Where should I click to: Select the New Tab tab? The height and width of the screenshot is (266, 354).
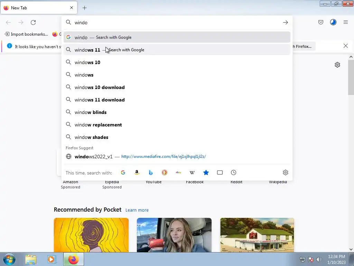click(39, 8)
